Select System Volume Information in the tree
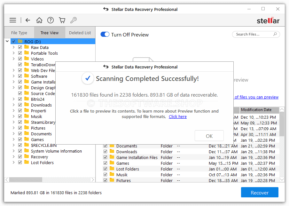The image size is (289, 206). pyautogui.click(x=56, y=151)
